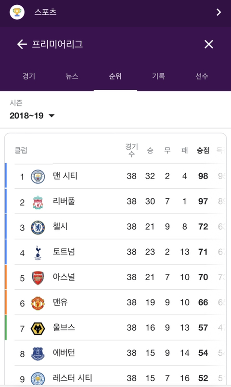
Task: Click the 승점 column header
Action: [x=203, y=150]
